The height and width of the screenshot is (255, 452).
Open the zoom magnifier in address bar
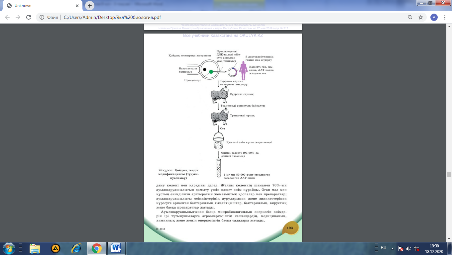(410, 17)
